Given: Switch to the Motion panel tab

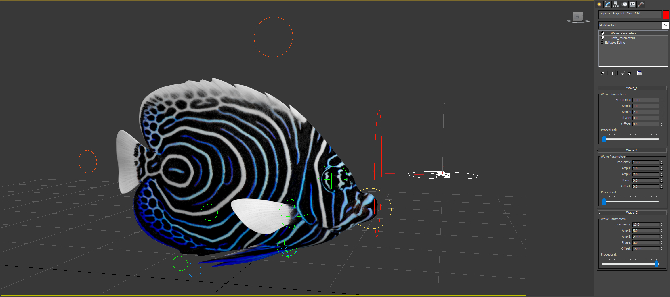Looking at the screenshot, I should pos(624,4).
